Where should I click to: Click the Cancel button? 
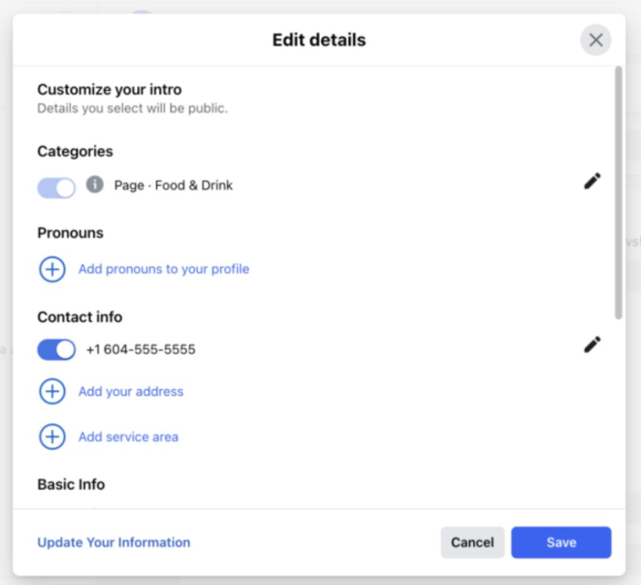[473, 542]
